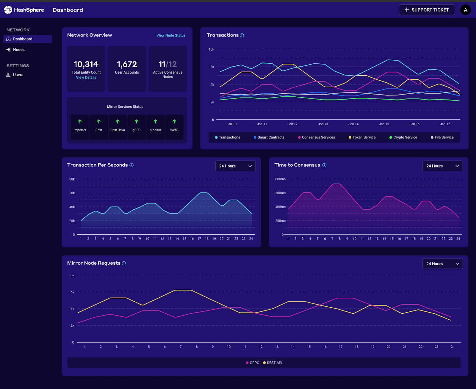Toggle the REST API series legend

pos(273,363)
